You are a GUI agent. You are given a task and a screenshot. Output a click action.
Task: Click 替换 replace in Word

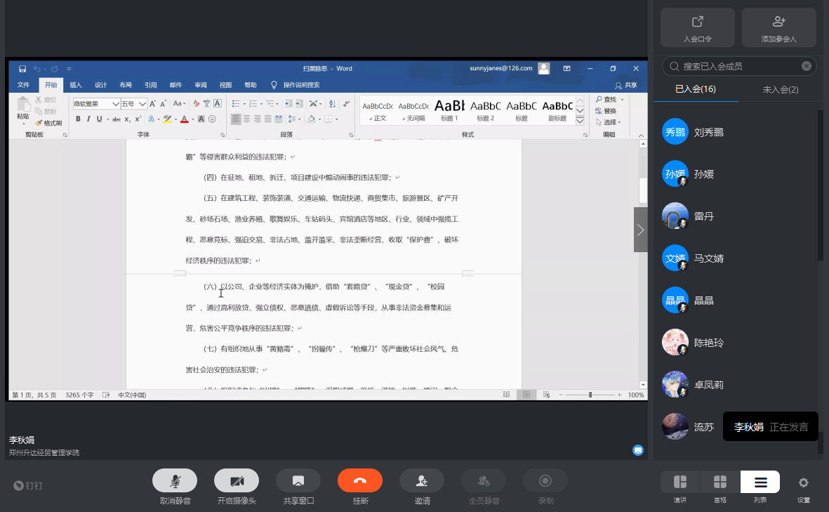click(606, 110)
